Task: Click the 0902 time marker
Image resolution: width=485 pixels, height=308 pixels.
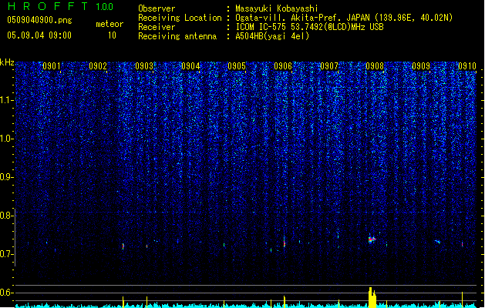Action: 98,66
